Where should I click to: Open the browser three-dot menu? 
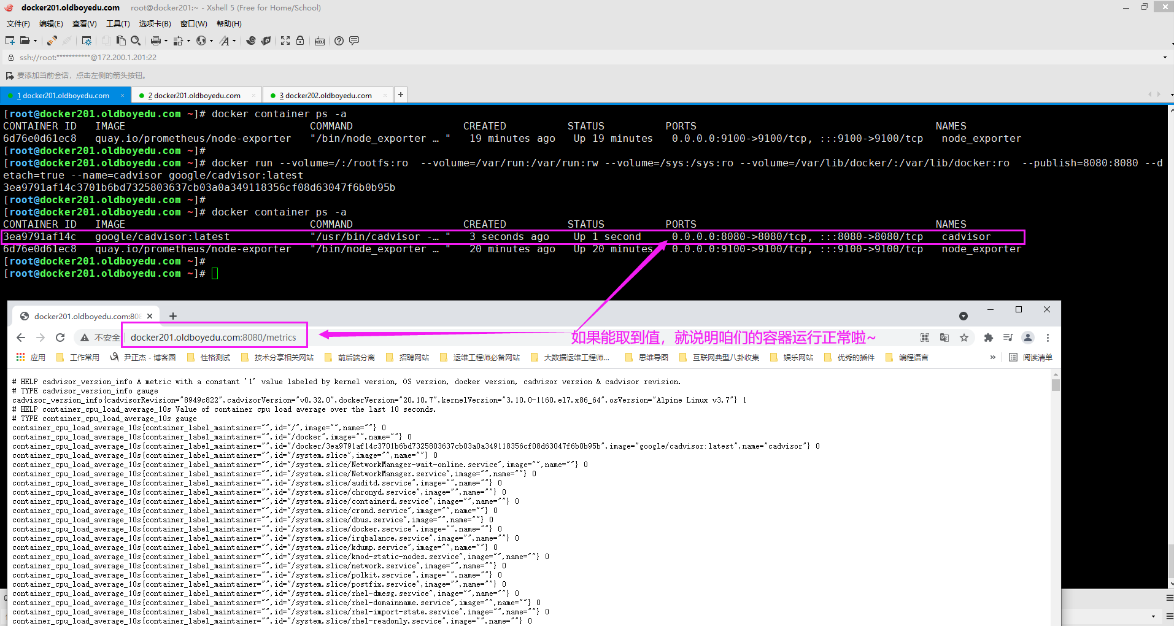pos(1048,338)
